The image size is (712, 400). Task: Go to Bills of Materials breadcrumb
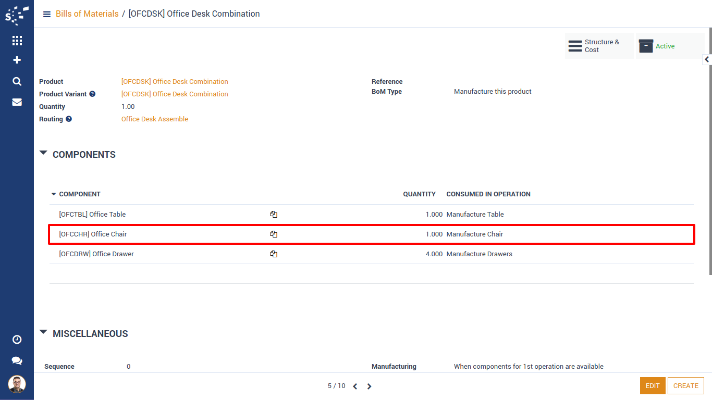87,14
